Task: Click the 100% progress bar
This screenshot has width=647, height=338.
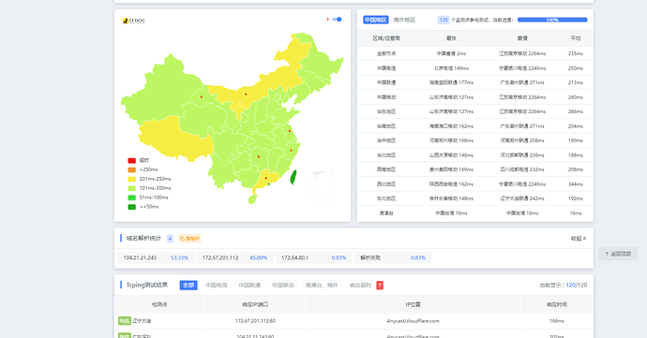Action: pyautogui.click(x=552, y=20)
